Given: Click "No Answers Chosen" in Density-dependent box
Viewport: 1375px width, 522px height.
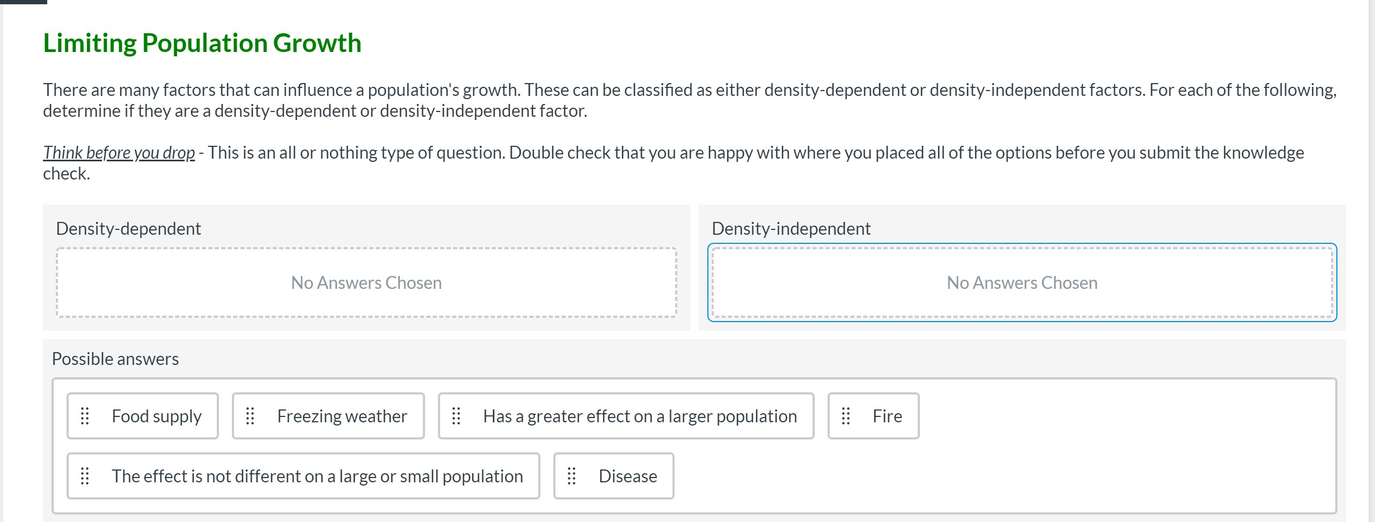Looking at the screenshot, I should tap(367, 282).
